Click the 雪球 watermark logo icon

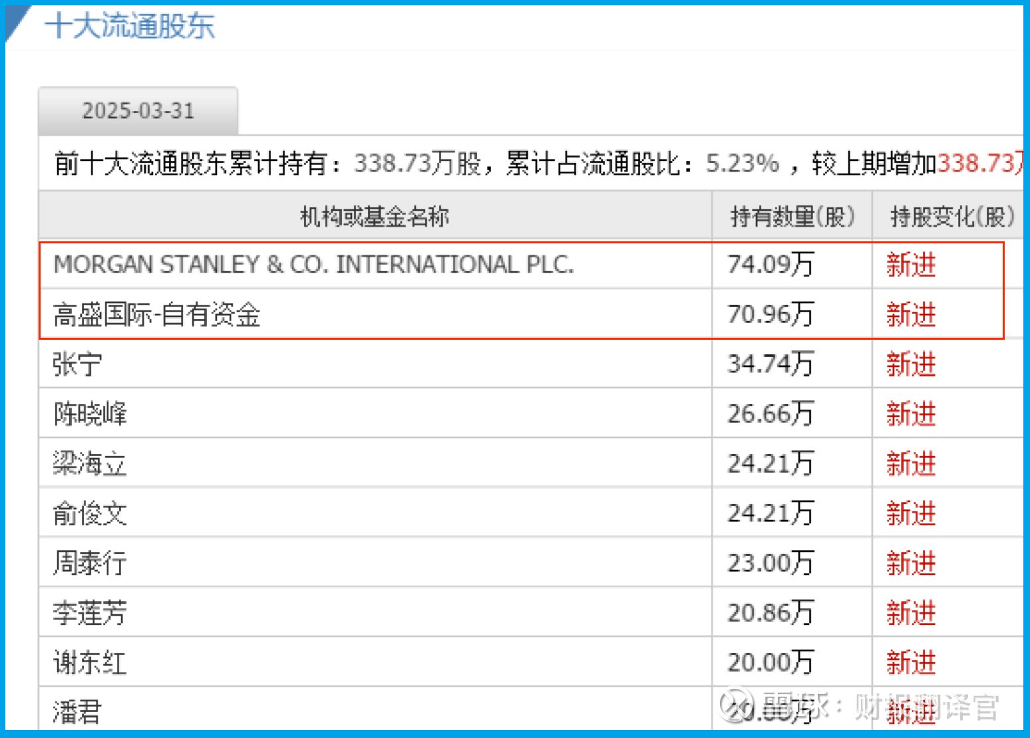click(x=736, y=705)
